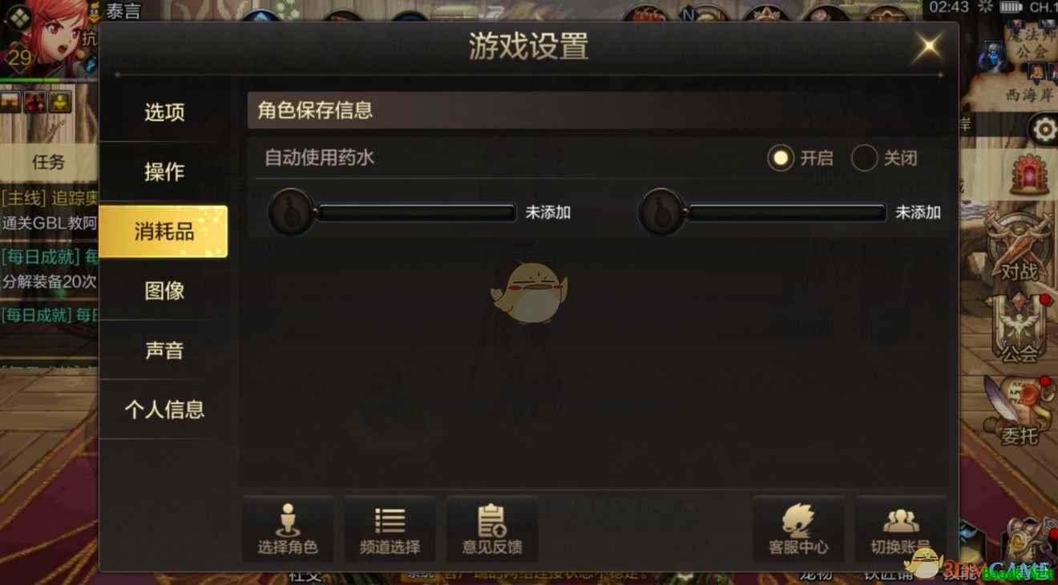The height and width of the screenshot is (585, 1058).
Task: Switch to the 声音 tab
Action: click(164, 350)
